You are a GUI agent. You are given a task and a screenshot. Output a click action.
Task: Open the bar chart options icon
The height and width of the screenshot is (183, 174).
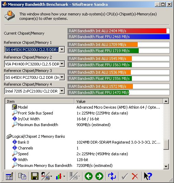(x=60, y=176)
